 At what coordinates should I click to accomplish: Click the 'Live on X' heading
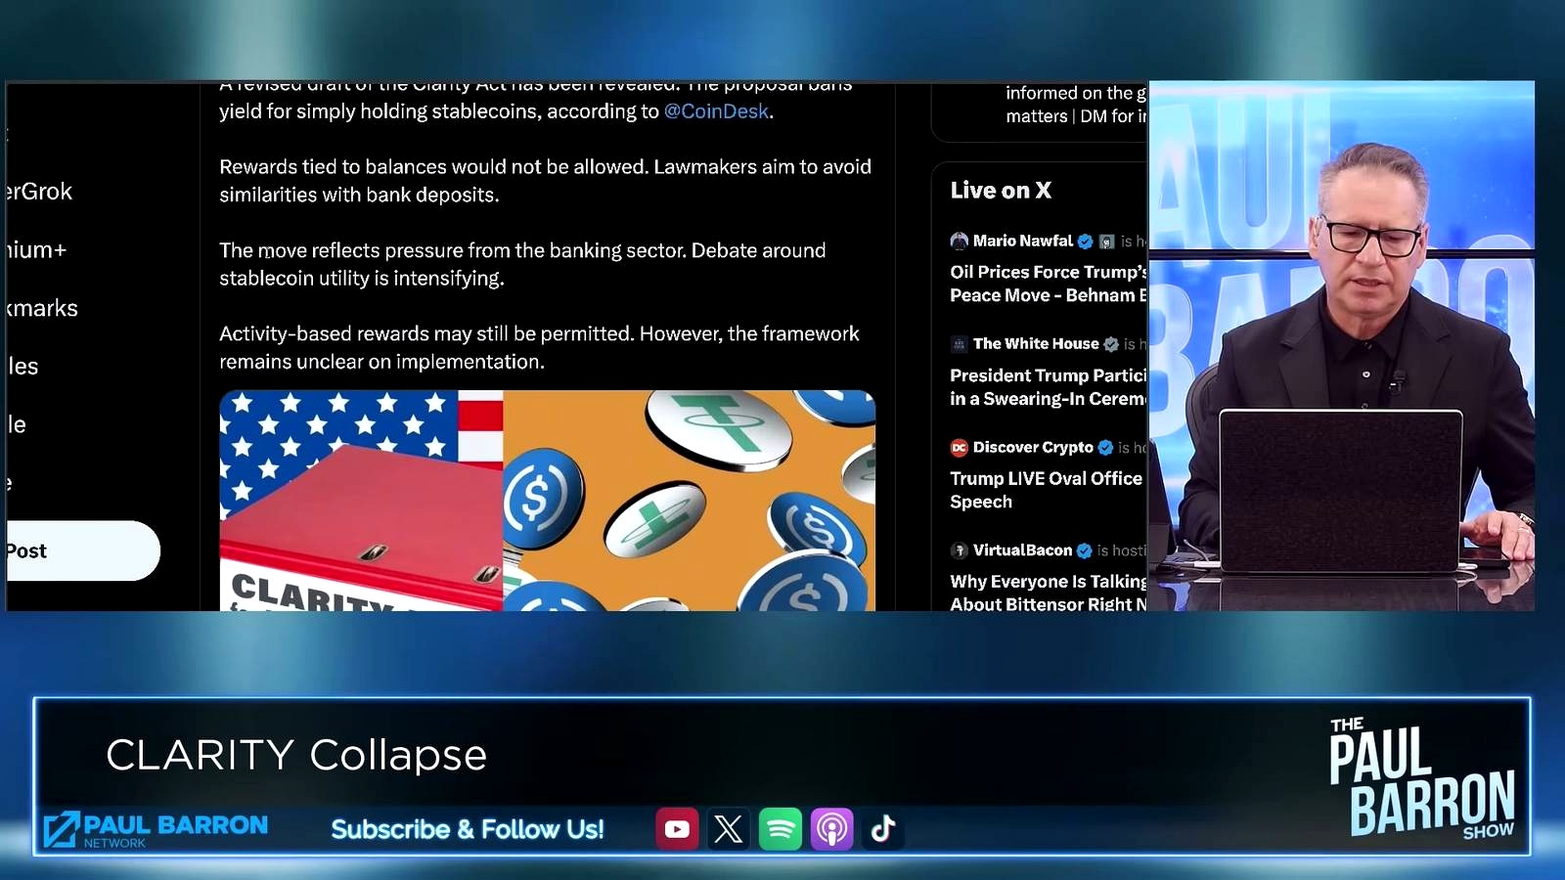[x=1001, y=191]
